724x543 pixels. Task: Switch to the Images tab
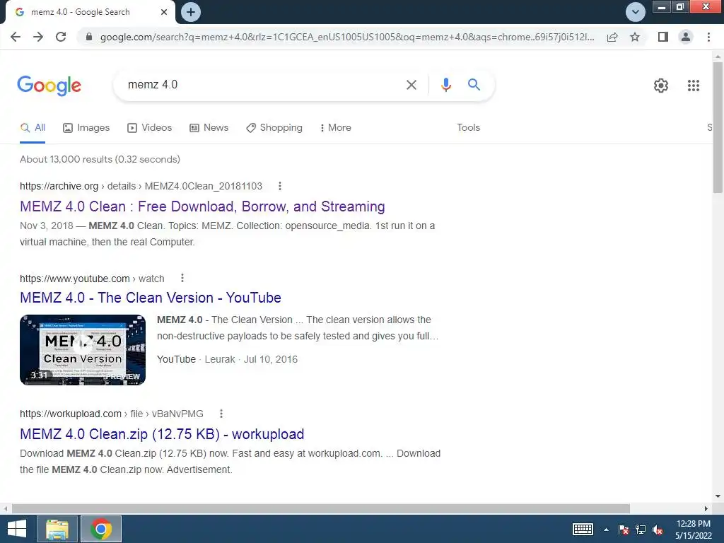[86, 128]
